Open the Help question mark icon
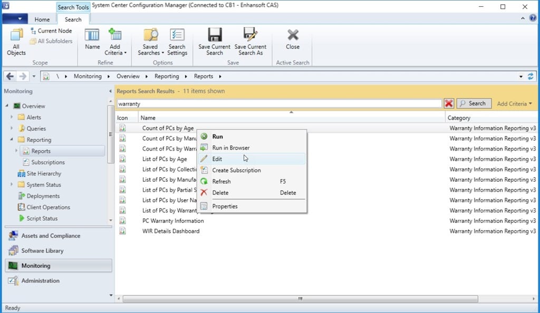 coord(533,18)
